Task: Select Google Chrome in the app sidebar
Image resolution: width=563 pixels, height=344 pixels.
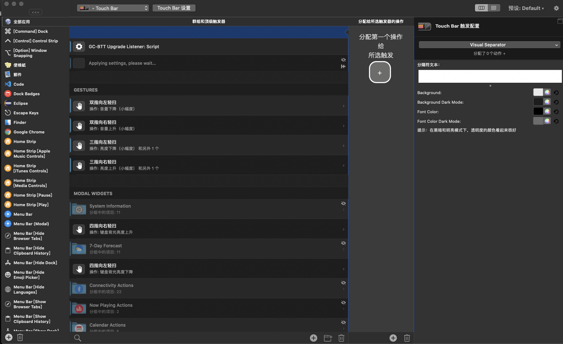Action: [29, 132]
